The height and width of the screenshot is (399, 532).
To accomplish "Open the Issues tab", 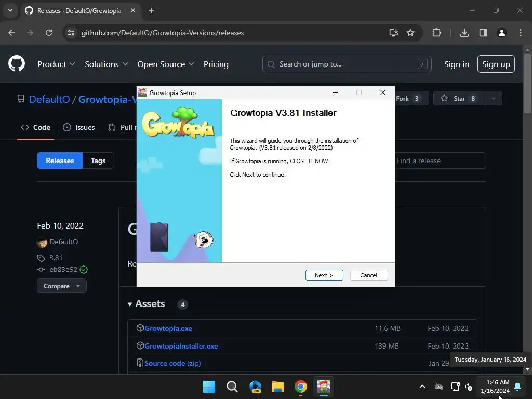I will click(79, 127).
